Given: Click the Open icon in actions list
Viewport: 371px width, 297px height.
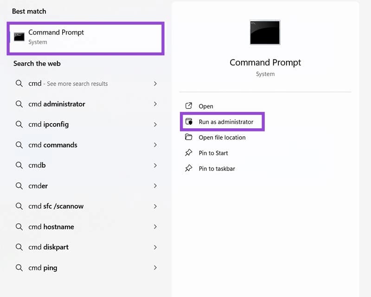Looking at the screenshot, I should coord(189,106).
